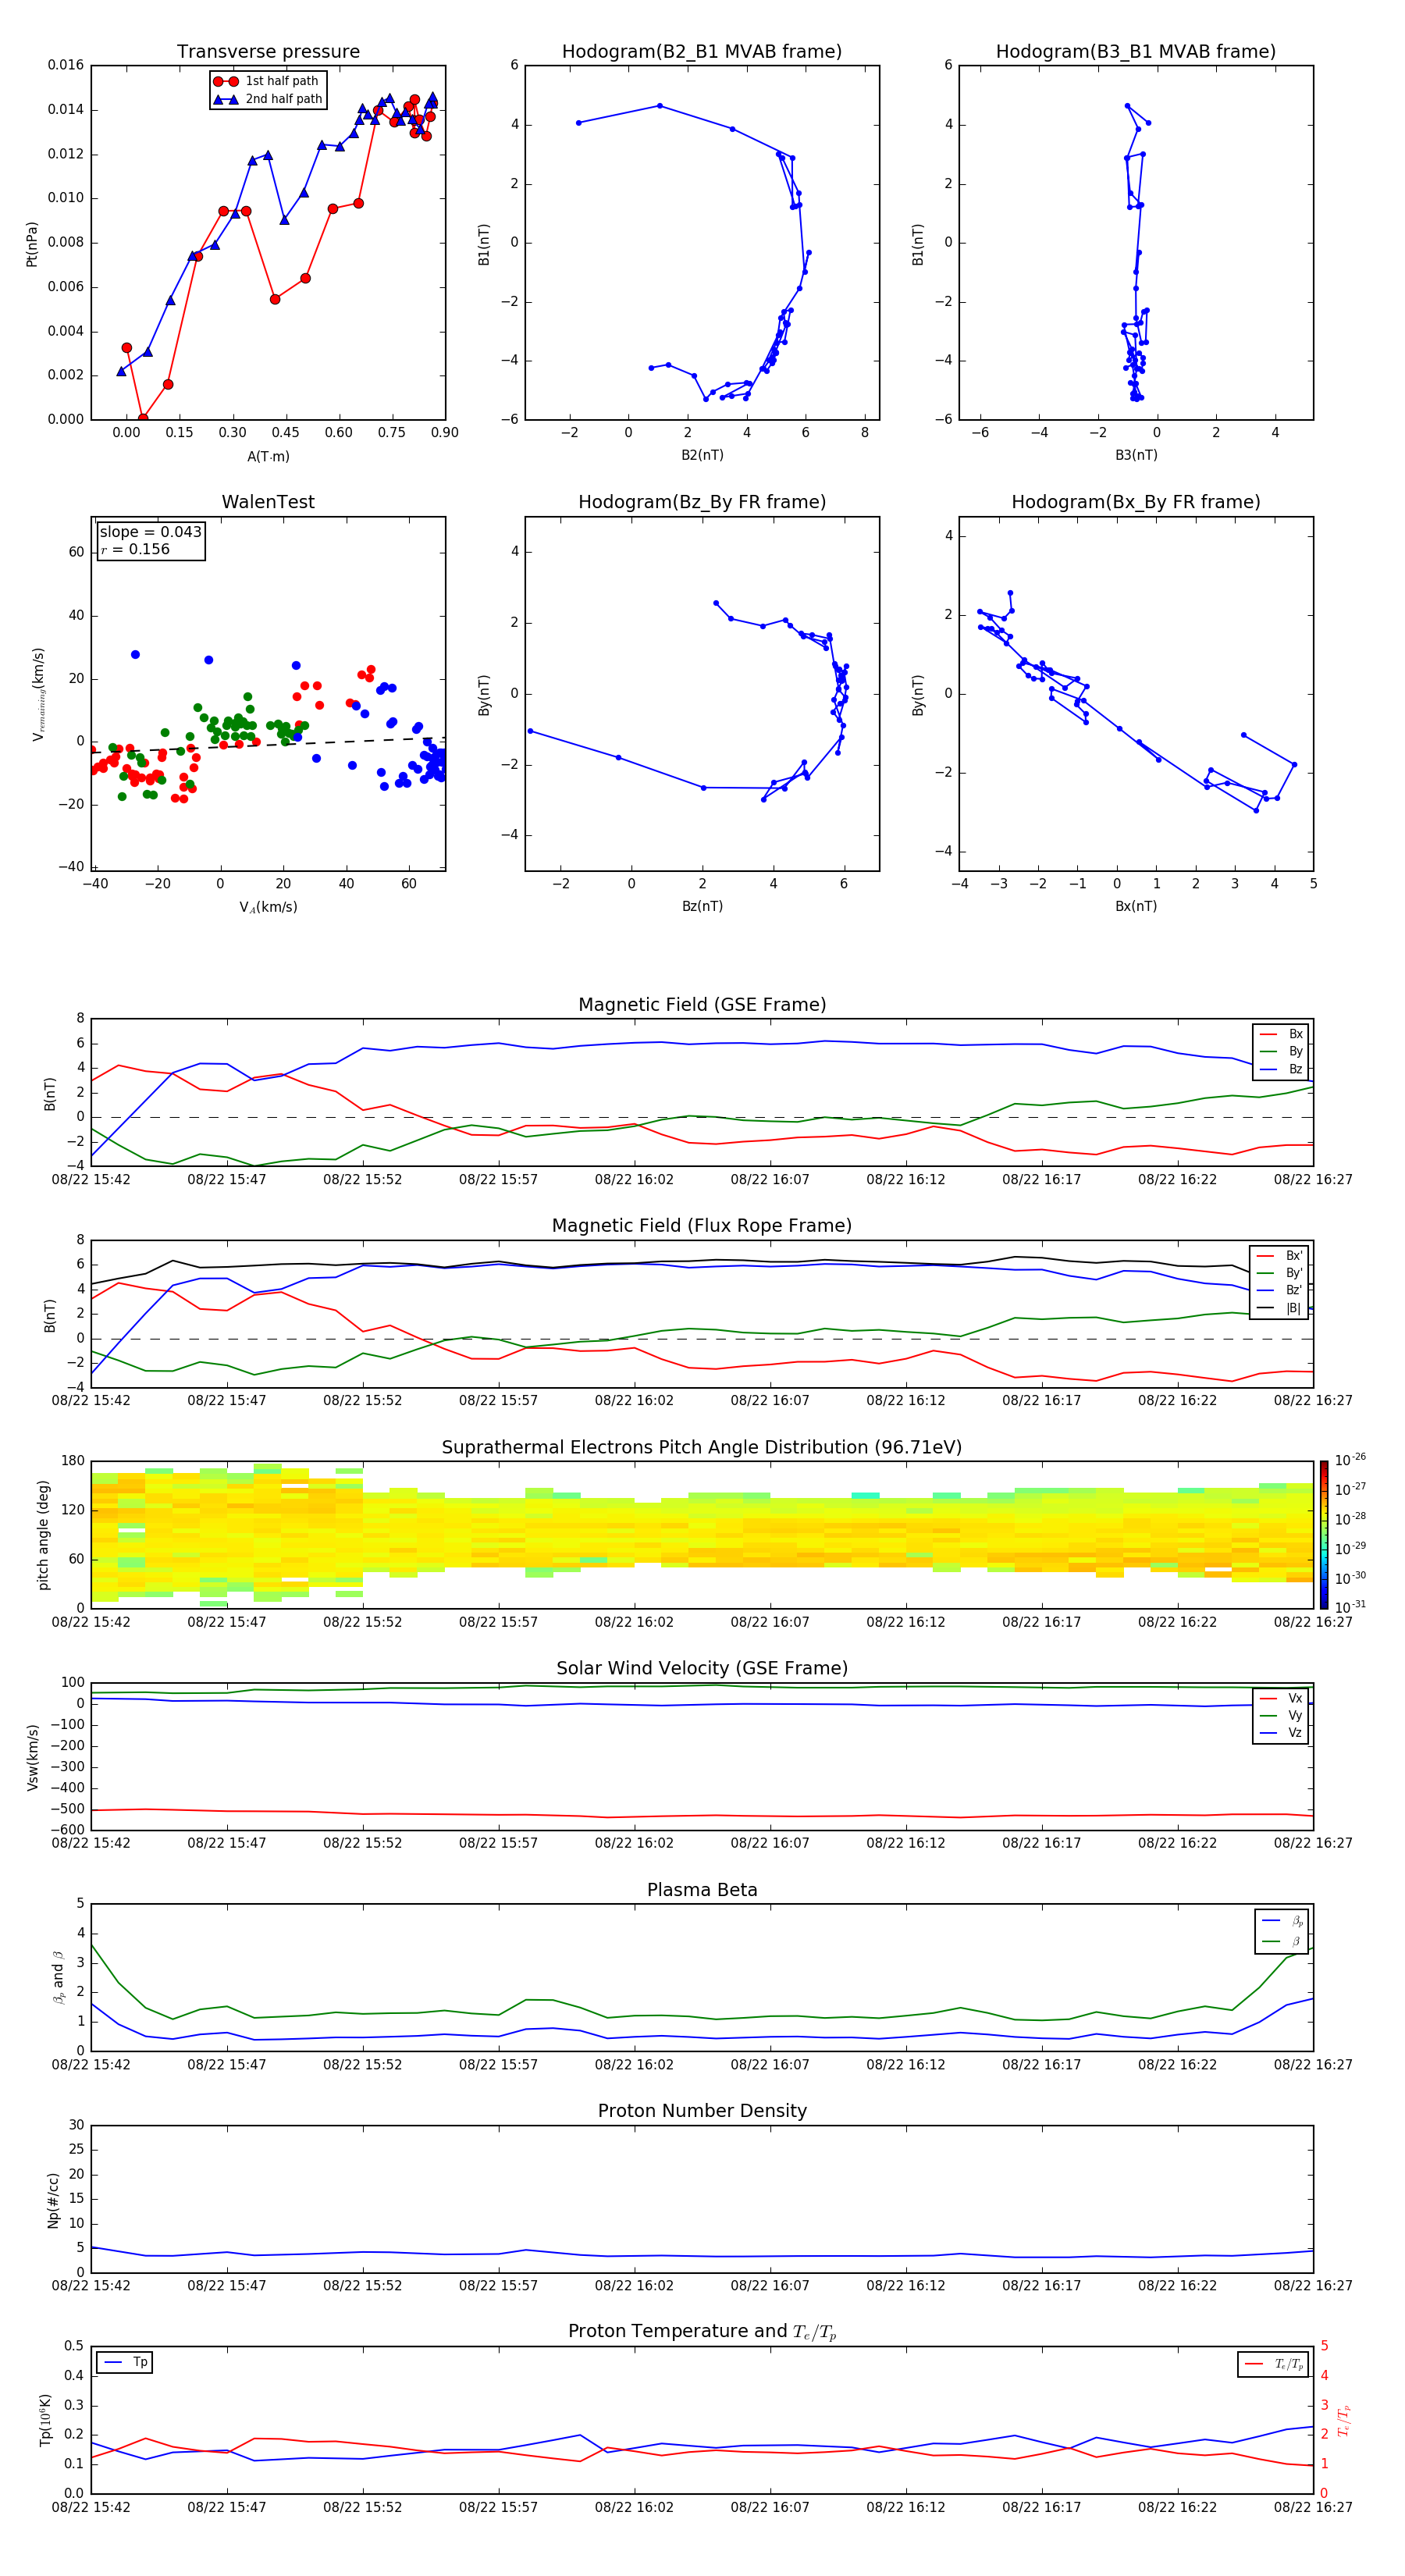Click the 'Te/Tp' legend entry
This screenshot has width=1405, height=2576.
(x=1274, y=2364)
